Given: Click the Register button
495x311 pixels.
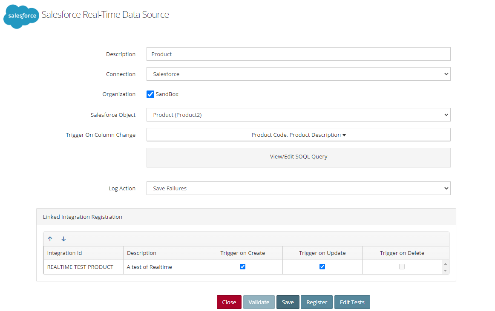Looking at the screenshot, I should (317, 302).
